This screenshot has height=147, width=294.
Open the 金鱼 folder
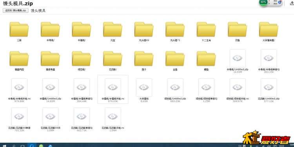pyautogui.click(x=175, y=59)
